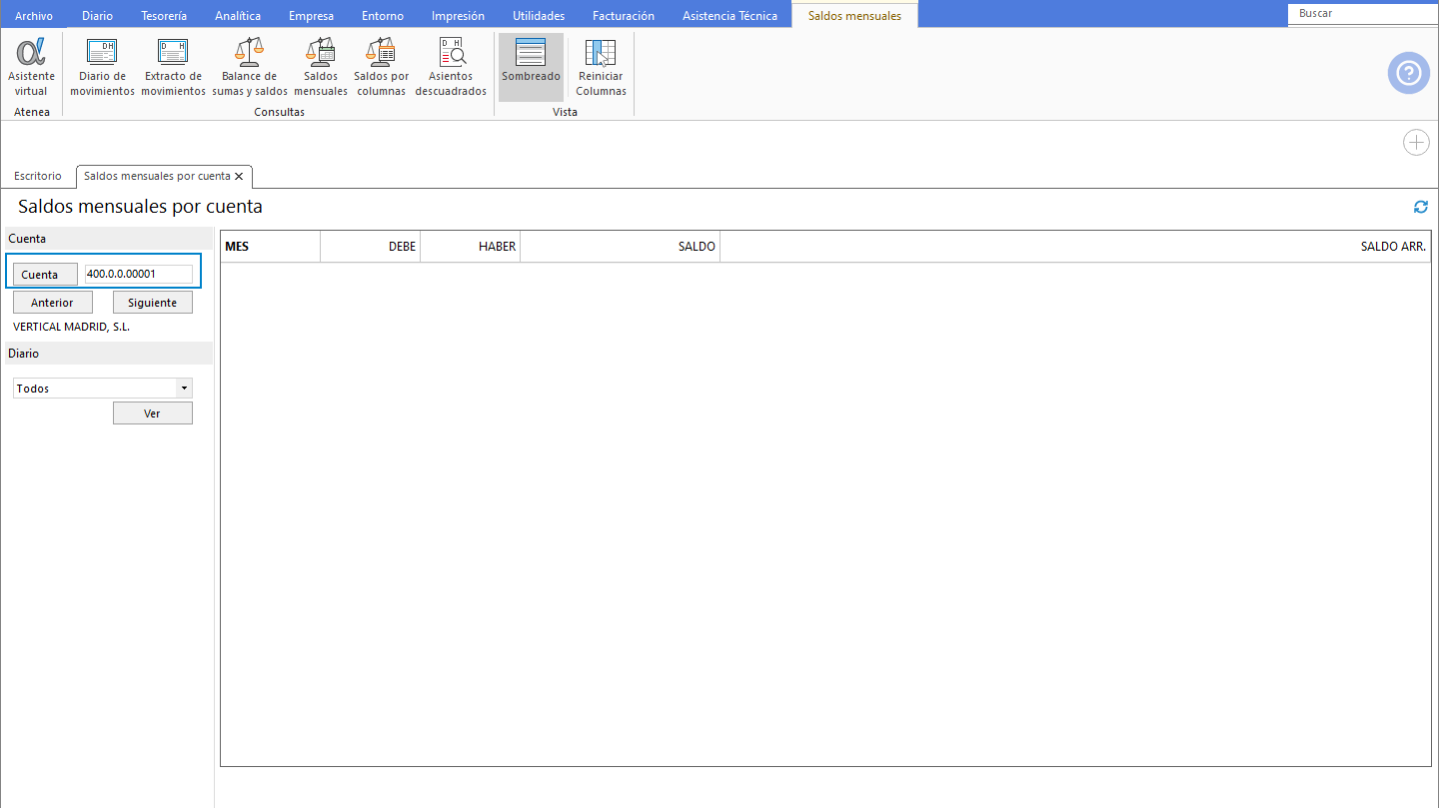Click the Buscar search box
The image size is (1439, 808).
click(1363, 14)
